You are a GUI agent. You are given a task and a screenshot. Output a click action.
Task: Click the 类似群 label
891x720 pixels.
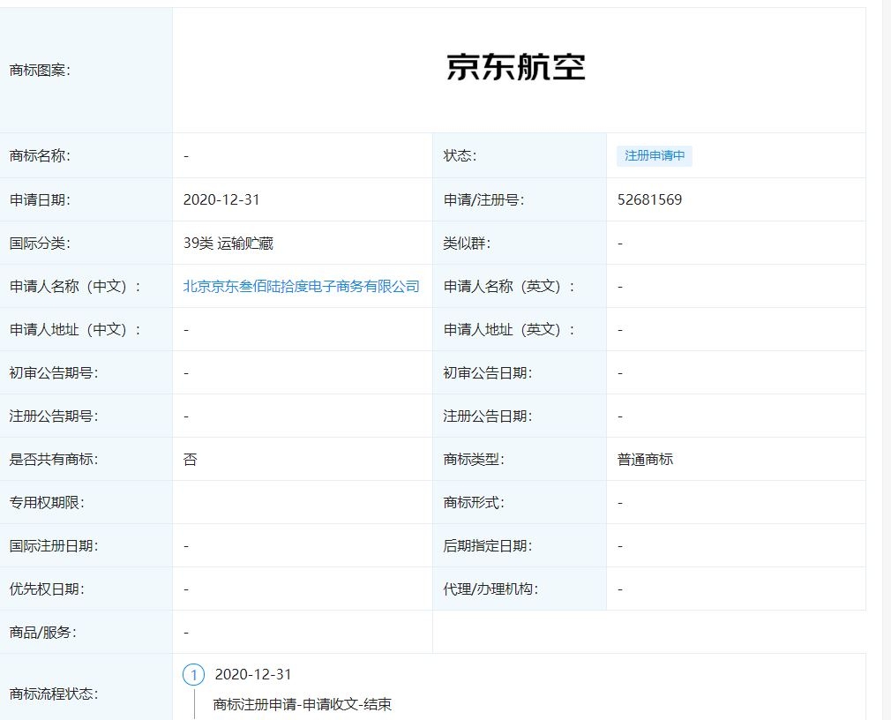(467, 244)
